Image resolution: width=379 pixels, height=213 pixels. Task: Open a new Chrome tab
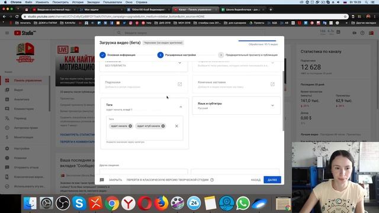tap(271, 9)
